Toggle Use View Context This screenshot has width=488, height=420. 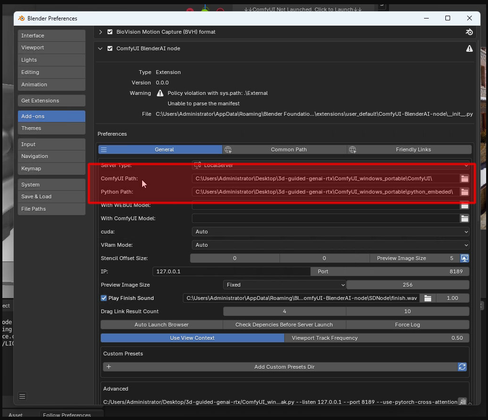(192, 338)
